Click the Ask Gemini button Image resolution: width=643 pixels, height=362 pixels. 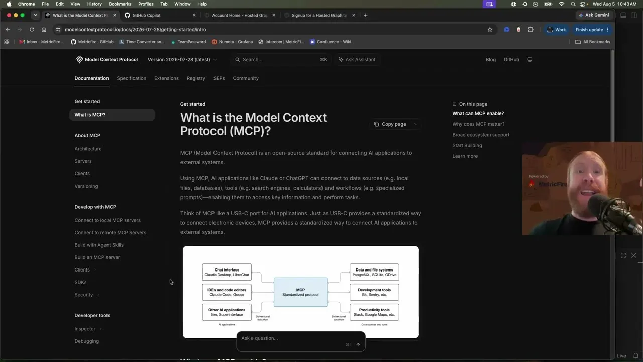pos(593,15)
